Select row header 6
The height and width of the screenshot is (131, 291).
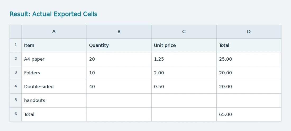click(16, 114)
